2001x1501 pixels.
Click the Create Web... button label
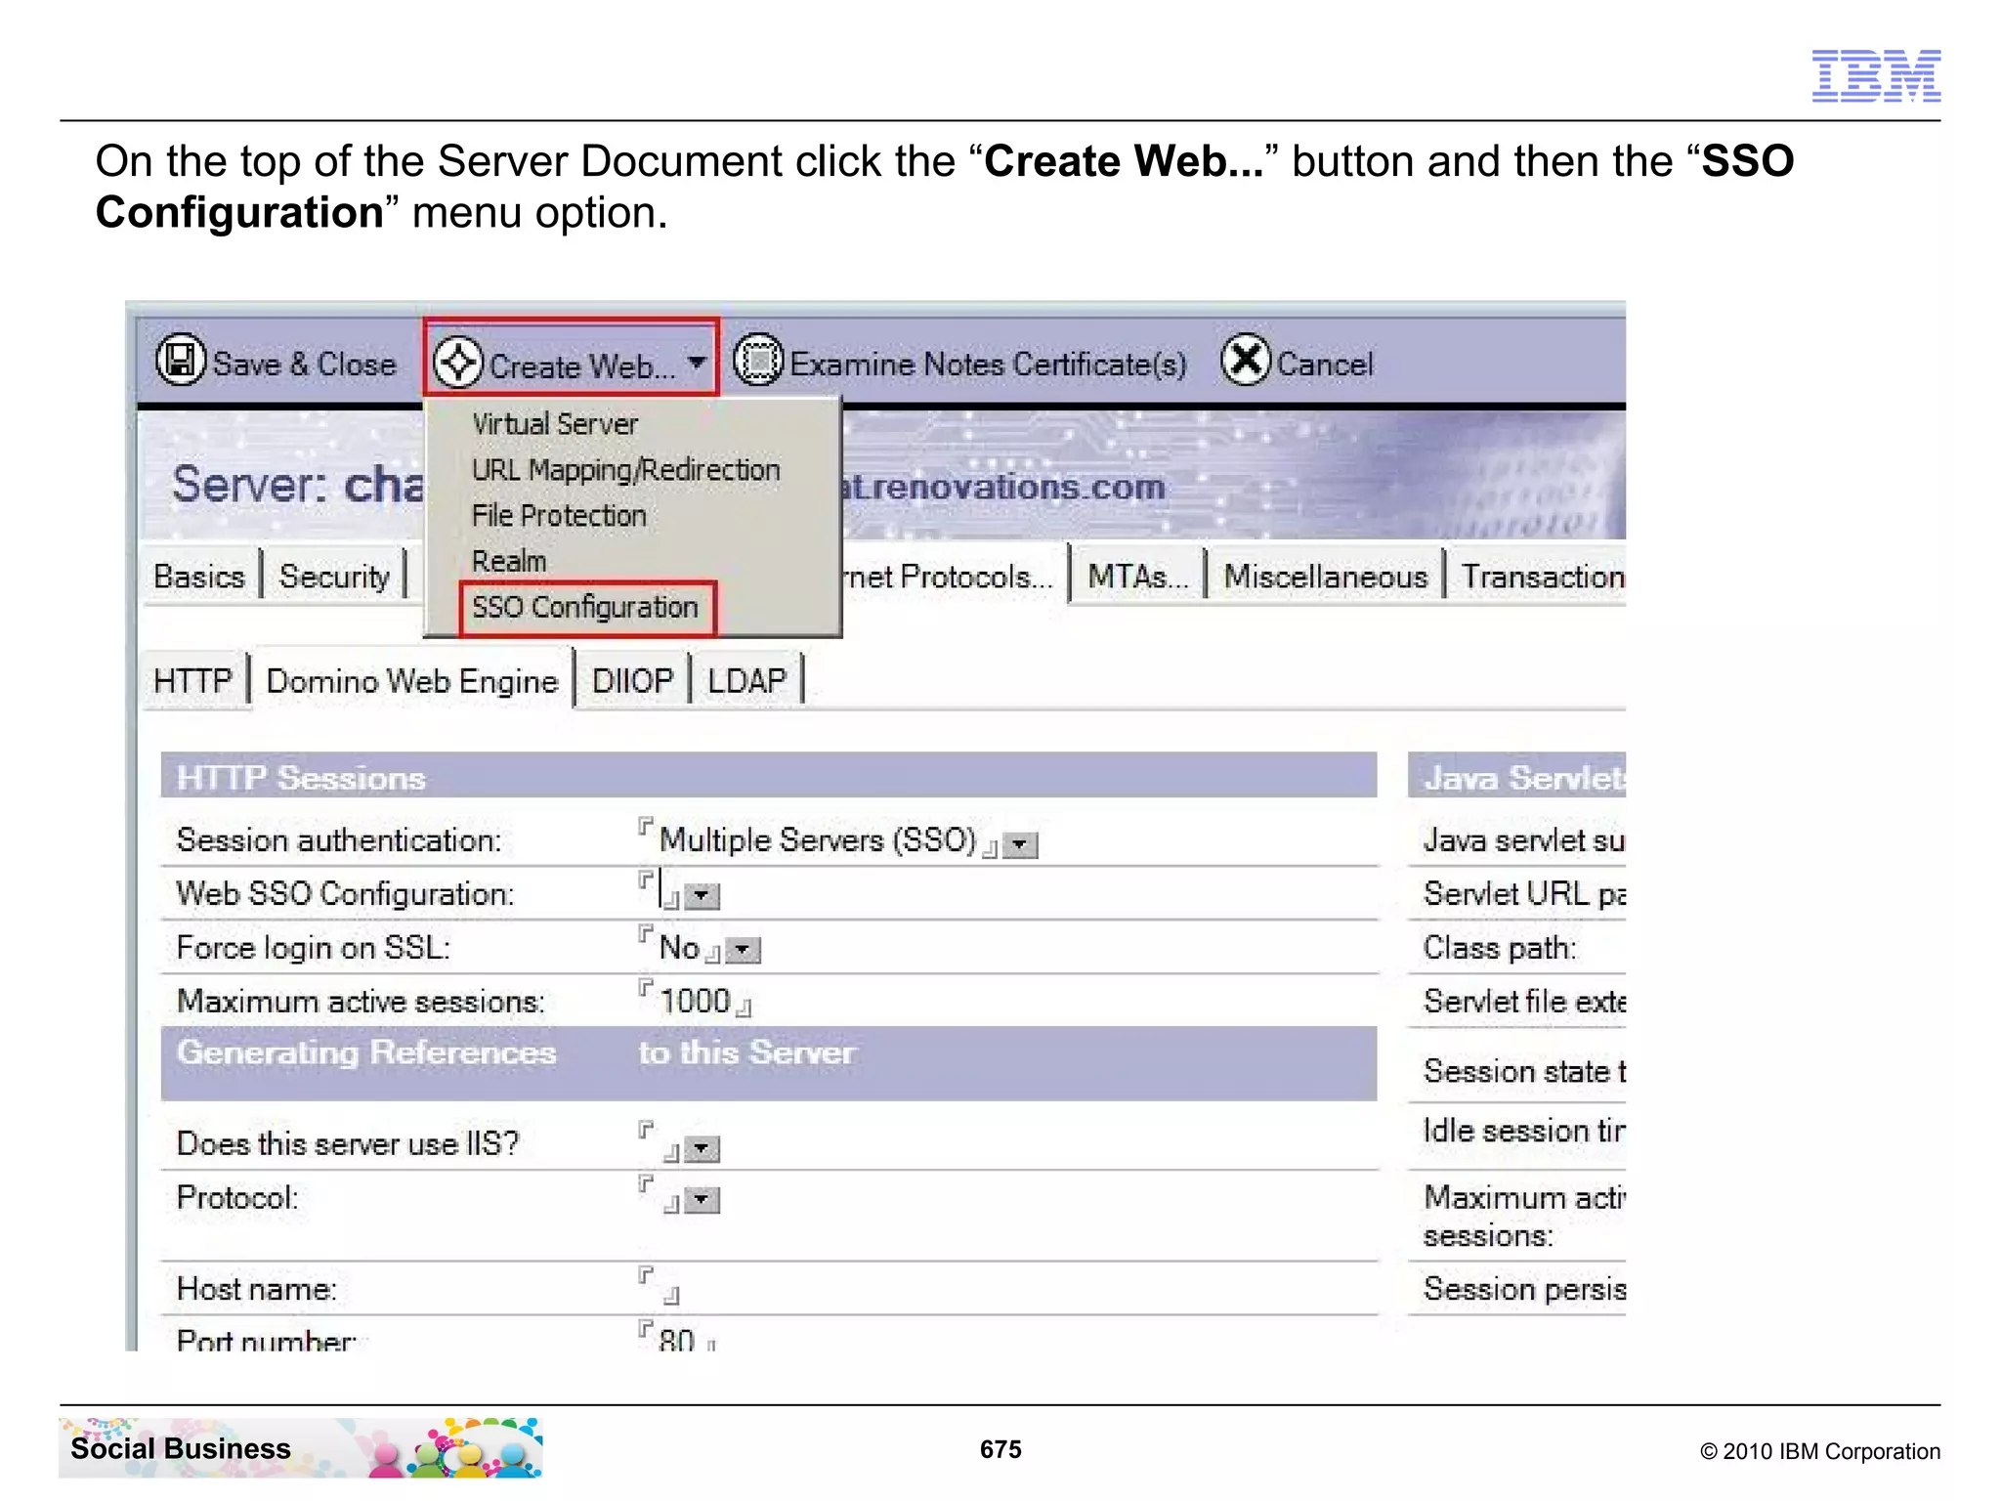coord(582,366)
